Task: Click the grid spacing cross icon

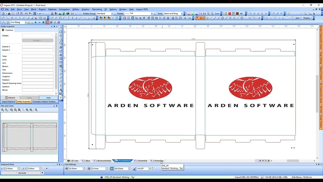Action: pos(66,169)
